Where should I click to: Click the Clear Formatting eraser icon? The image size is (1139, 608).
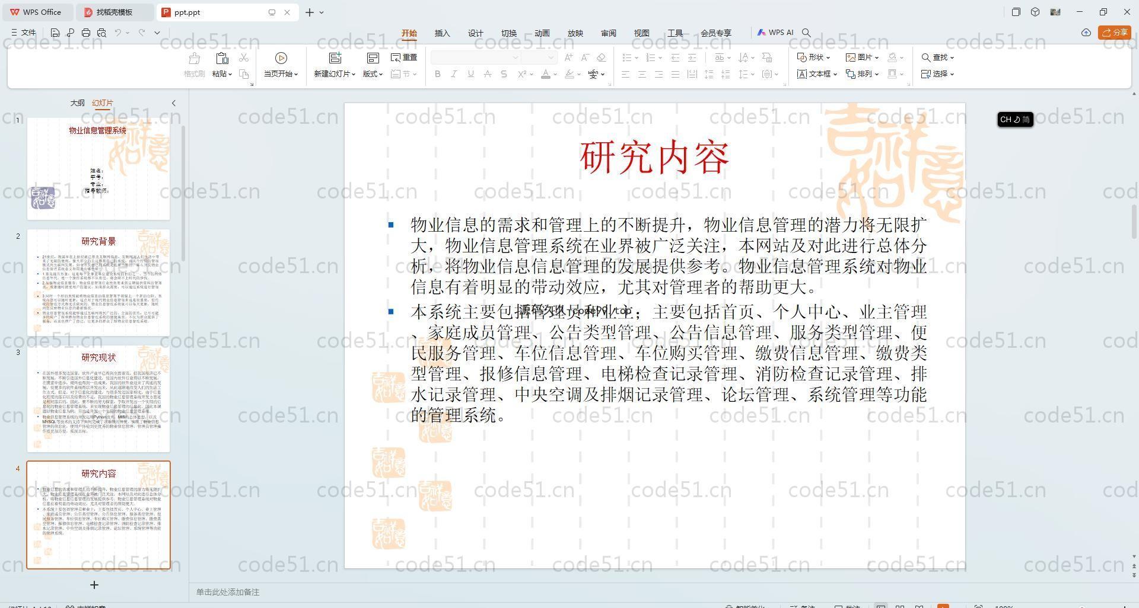601,57
